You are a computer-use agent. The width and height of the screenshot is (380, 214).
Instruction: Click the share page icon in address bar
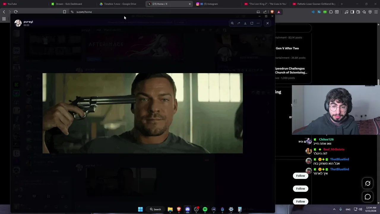[x=265, y=12]
